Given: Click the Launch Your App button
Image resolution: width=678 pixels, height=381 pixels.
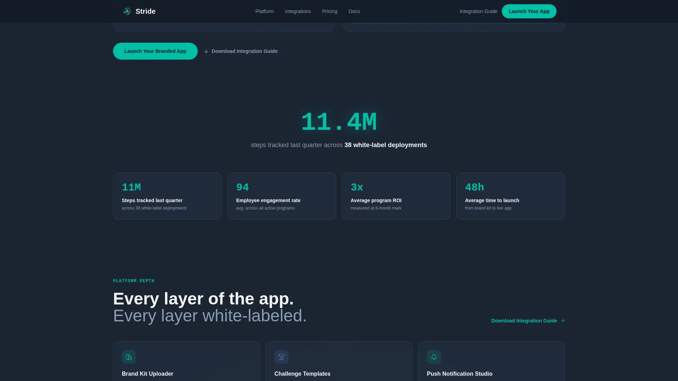Looking at the screenshot, I should click(x=529, y=11).
